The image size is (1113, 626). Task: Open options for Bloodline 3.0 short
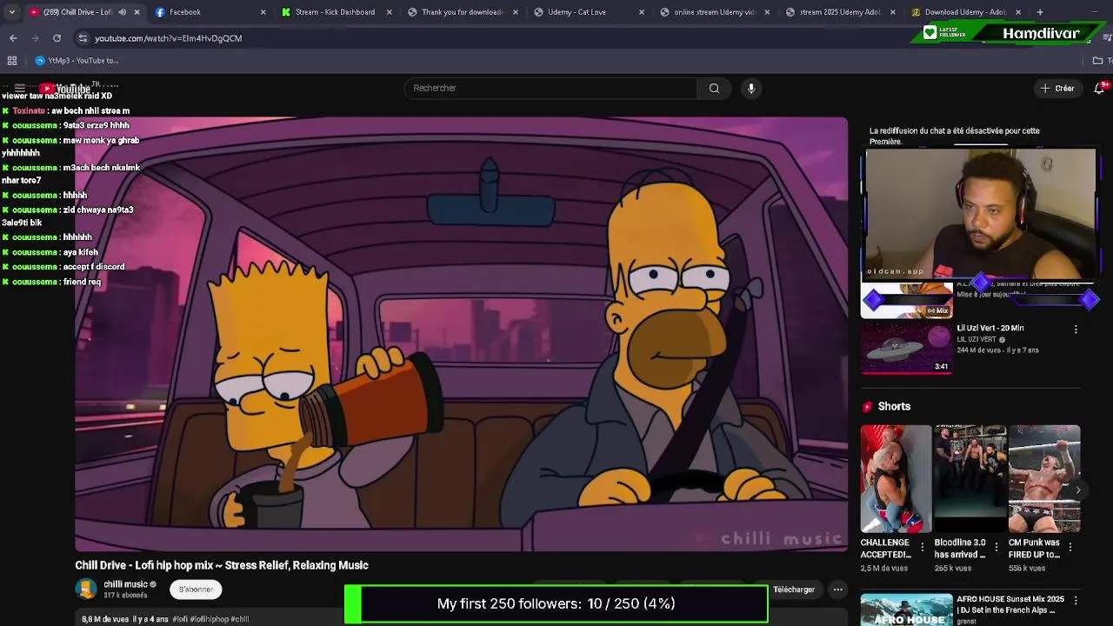996,547
